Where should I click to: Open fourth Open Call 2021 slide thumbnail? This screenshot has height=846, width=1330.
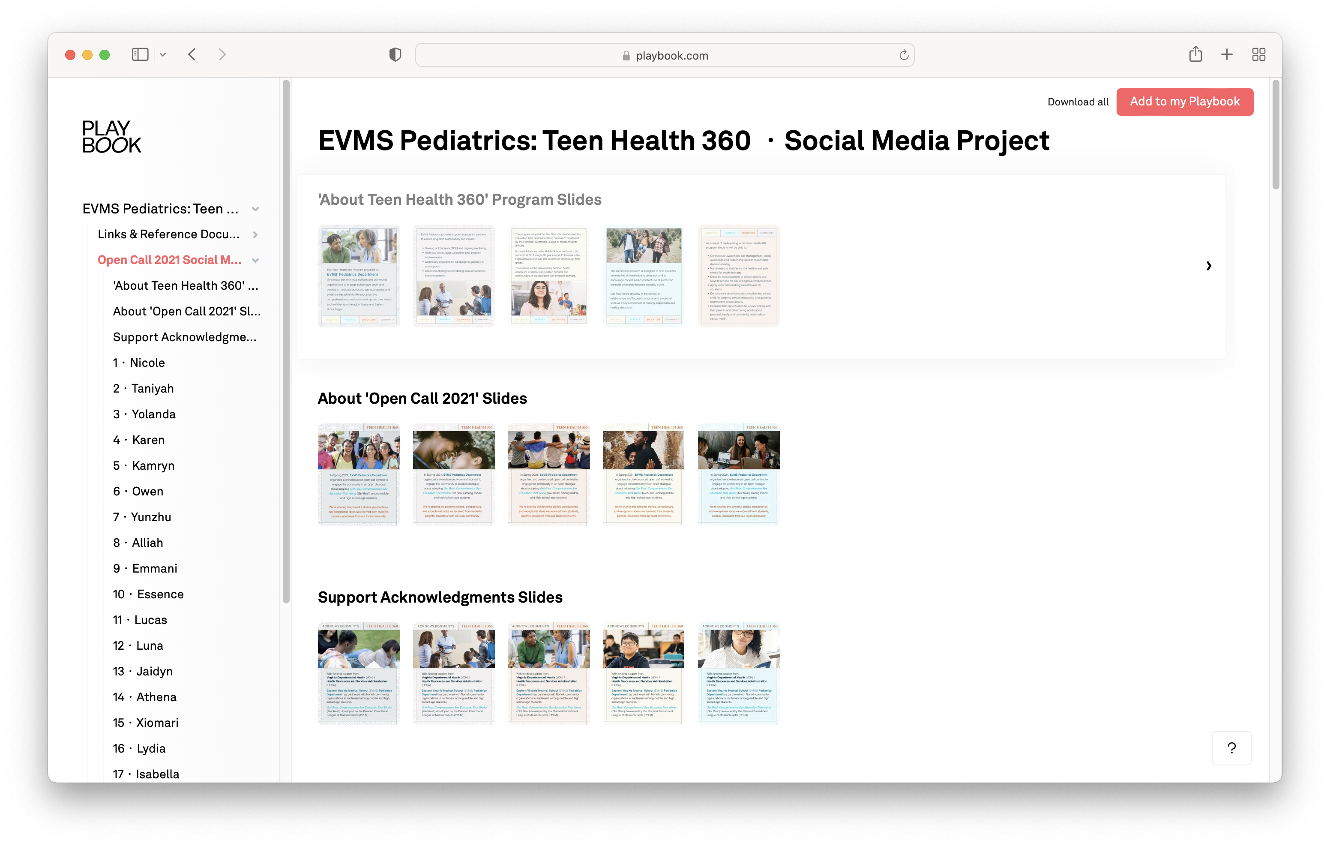[644, 475]
